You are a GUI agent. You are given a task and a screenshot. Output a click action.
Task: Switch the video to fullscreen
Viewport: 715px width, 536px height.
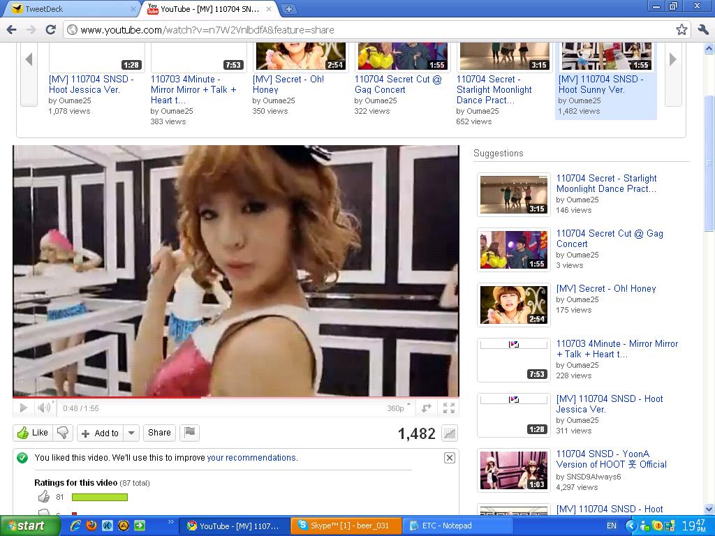(x=449, y=408)
